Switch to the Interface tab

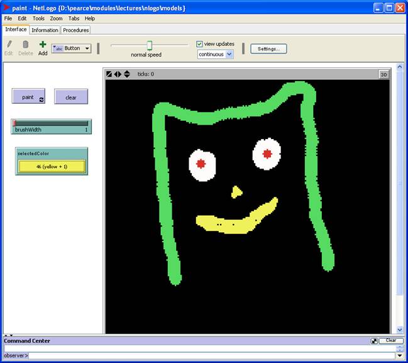16,30
